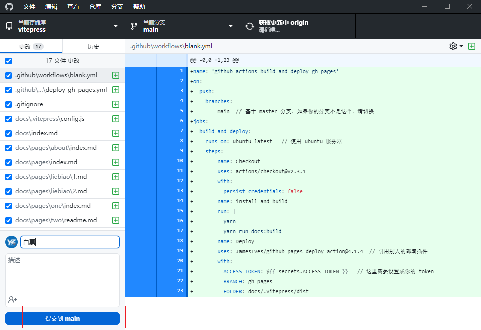This screenshot has width=481, height=330.
Task: Click the GitHub Desktop logo icon
Action: coord(9,6)
